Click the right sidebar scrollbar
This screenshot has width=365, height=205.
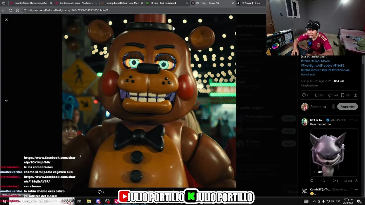(363, 60)
